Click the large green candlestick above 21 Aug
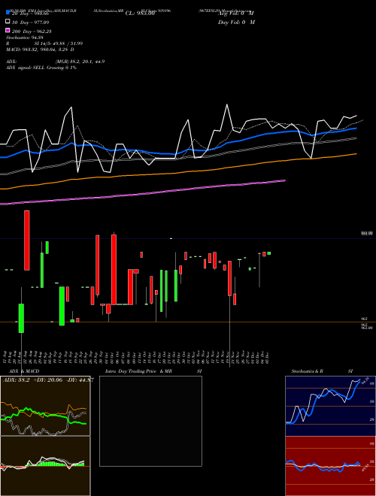376x496 pixels. pos(21,318)
